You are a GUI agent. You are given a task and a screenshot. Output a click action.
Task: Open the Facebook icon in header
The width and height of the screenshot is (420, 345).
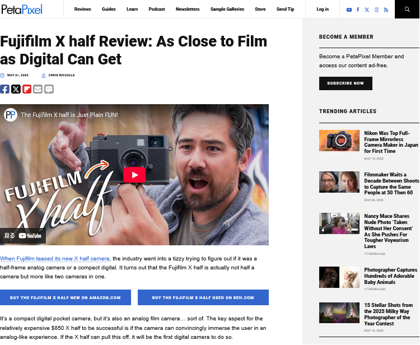[358, 10]
